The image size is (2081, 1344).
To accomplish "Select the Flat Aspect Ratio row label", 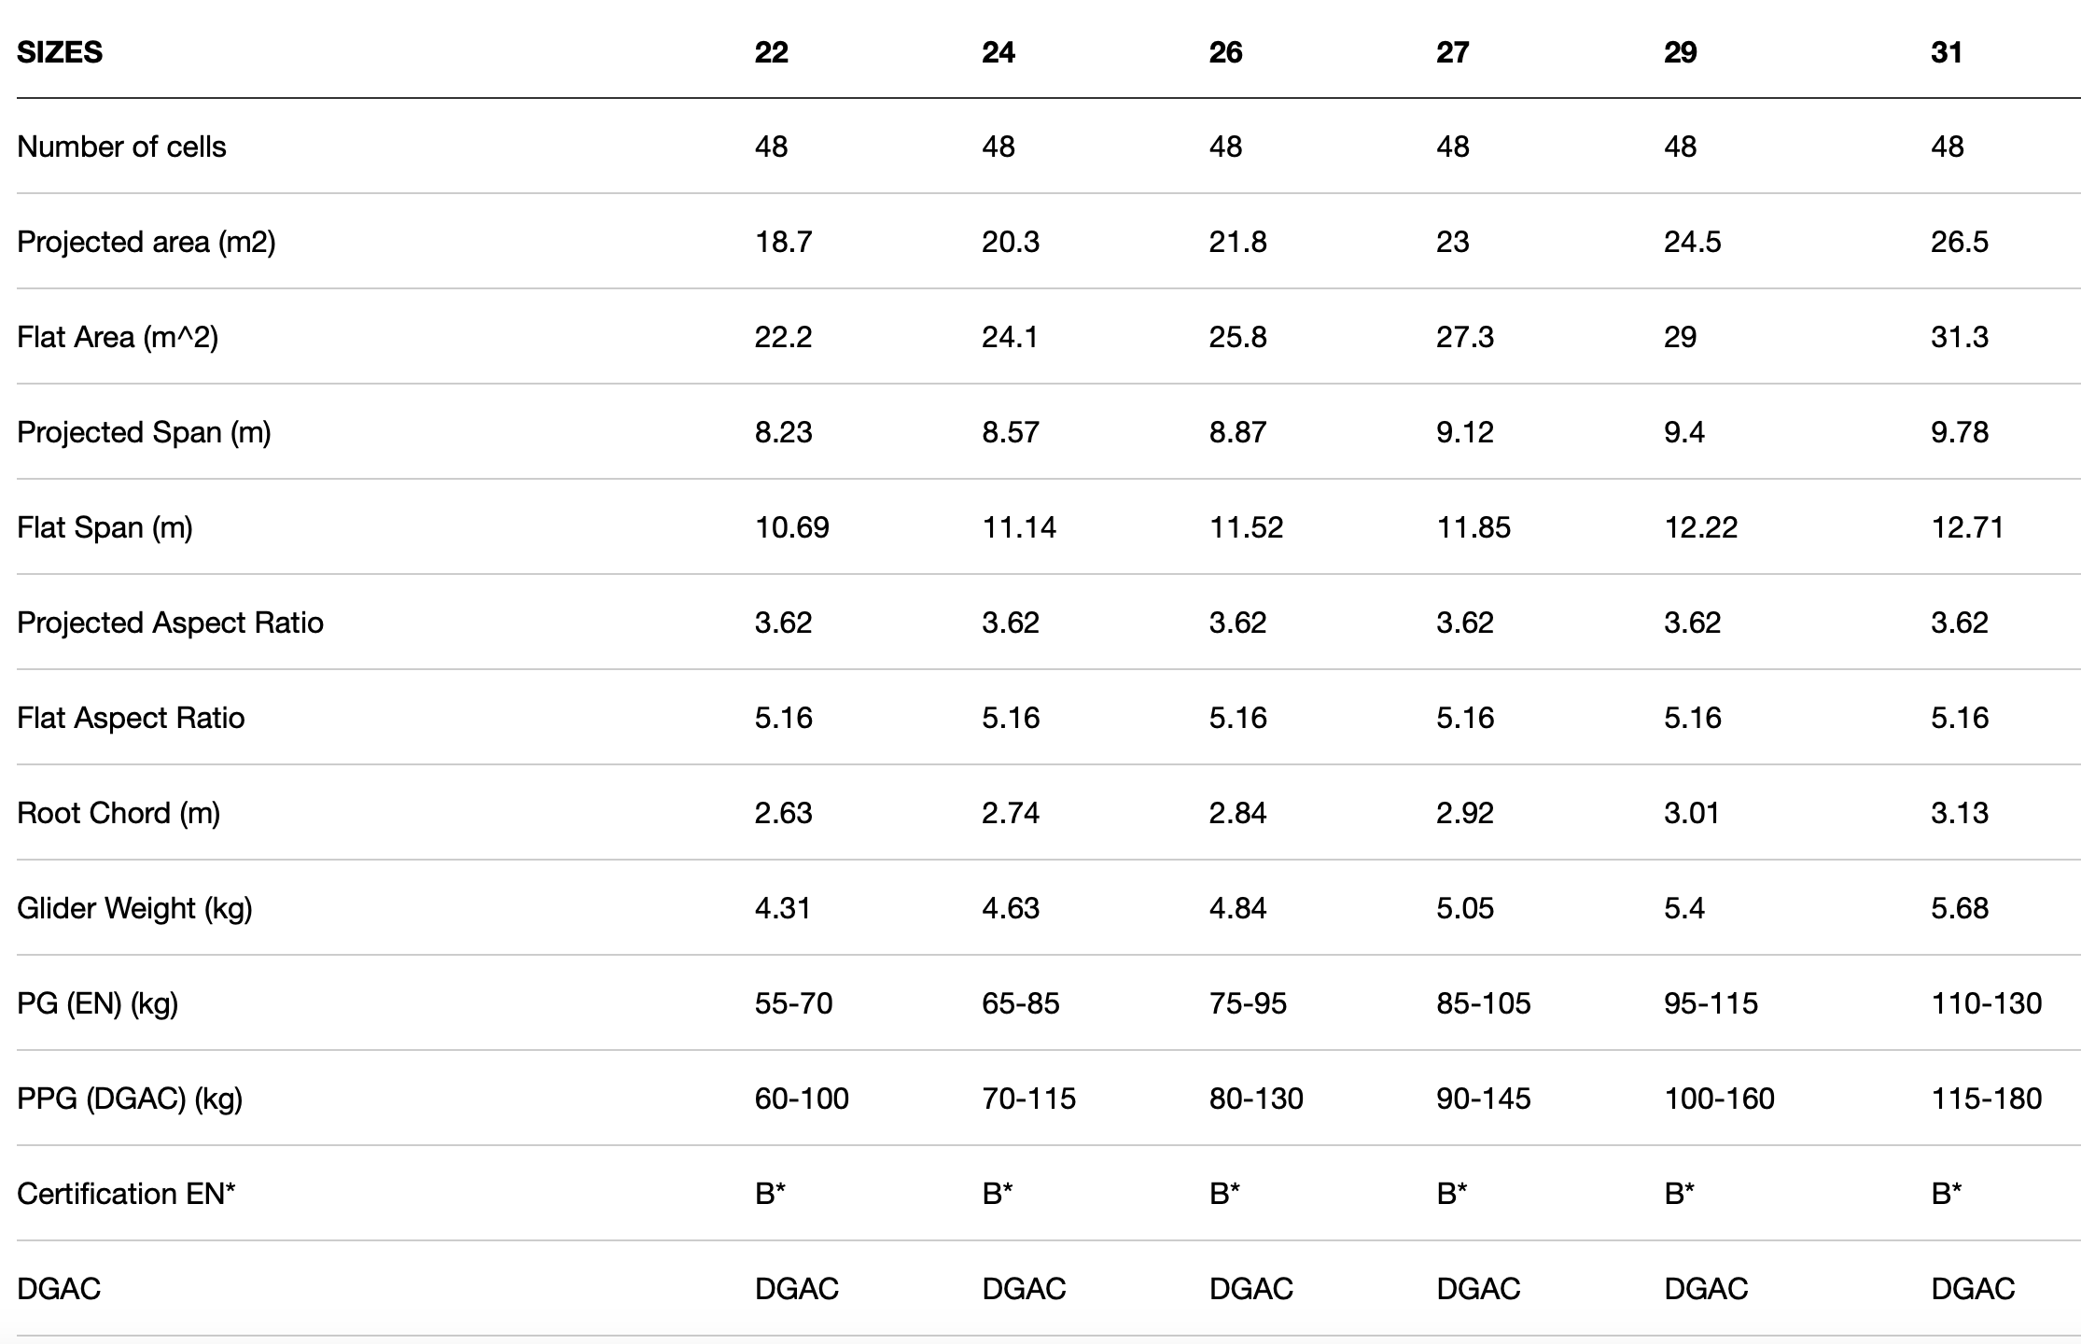I will pos(131,718).
